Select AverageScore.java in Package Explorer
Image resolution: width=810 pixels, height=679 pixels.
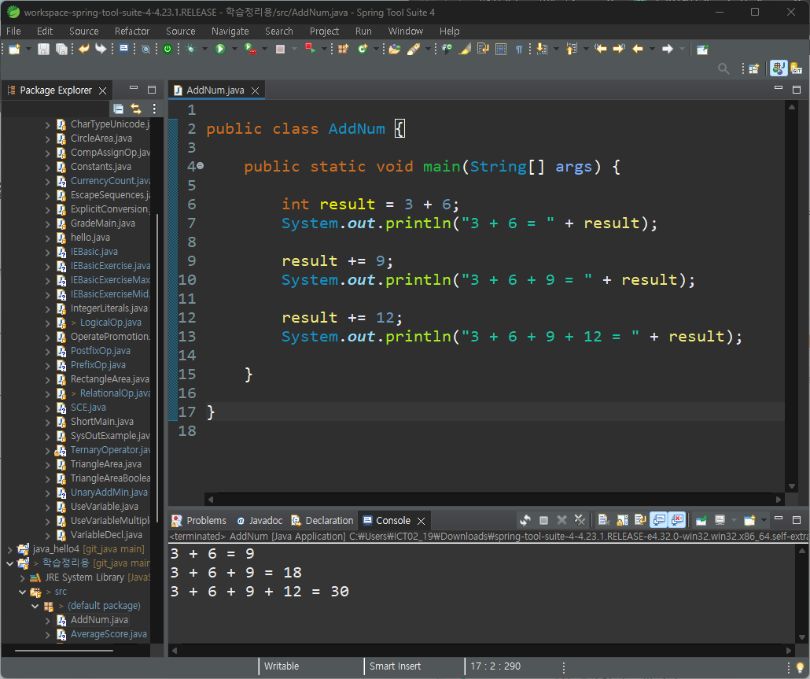pyautogui.click(x=109, y=634)
